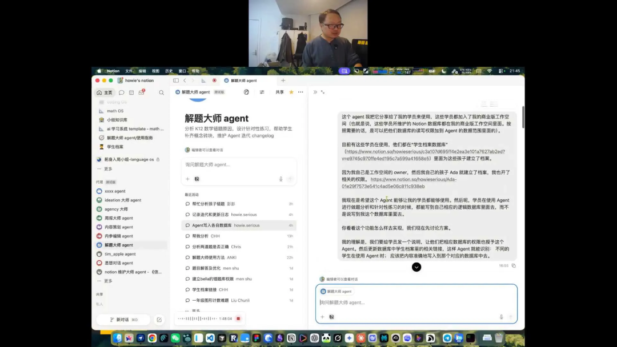Click the compose edit icon beside 新对话
The height and width of the screenshot is (347, 617).
[x=159, y=320]
